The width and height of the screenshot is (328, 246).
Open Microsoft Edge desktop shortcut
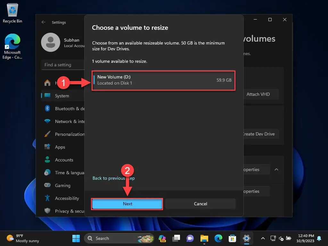coord(12,46)
